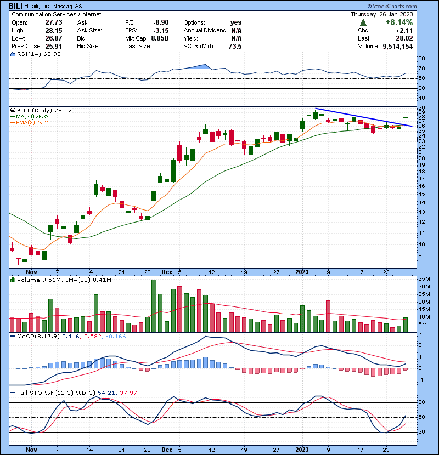Click the SCTR (Mid) value 73.5

tap(235, 46)
